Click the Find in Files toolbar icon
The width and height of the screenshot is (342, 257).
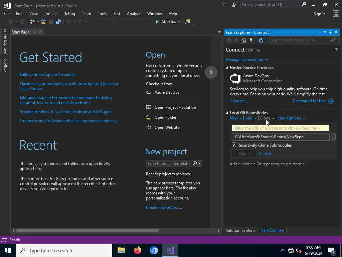click(x=187, y=22)
